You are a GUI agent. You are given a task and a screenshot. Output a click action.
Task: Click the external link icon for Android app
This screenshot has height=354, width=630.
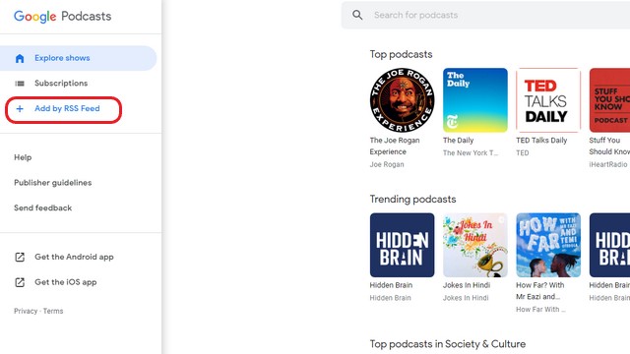pos(20,258)
